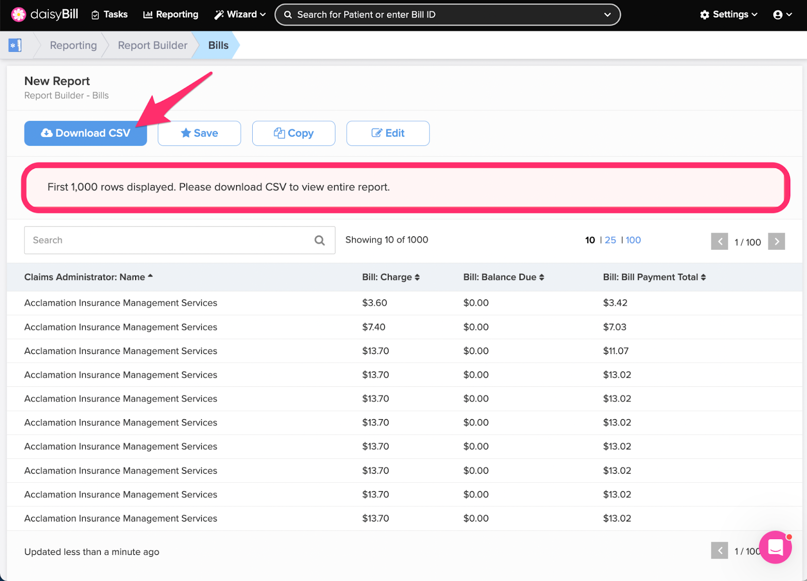Sort by Bill: Charge column
The height and width of the screenshot is (581, 807).
tap(391, 277)
